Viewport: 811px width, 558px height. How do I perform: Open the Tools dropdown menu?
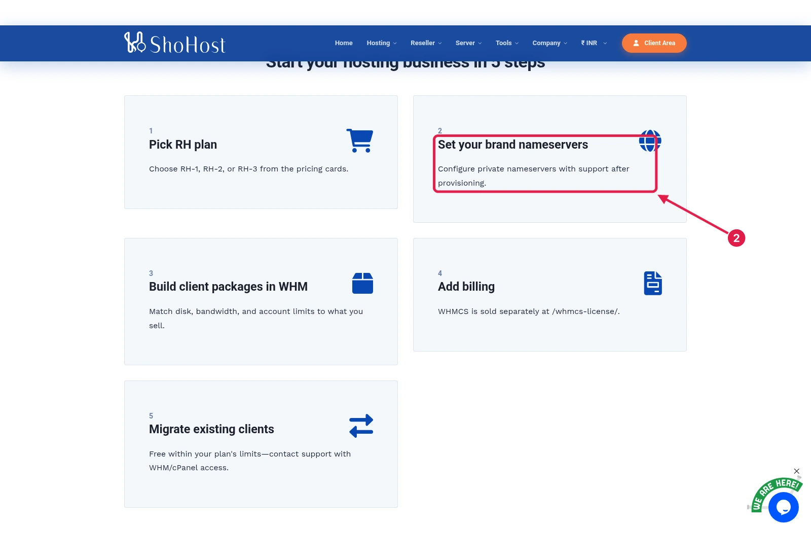click(x=507, y=43)
